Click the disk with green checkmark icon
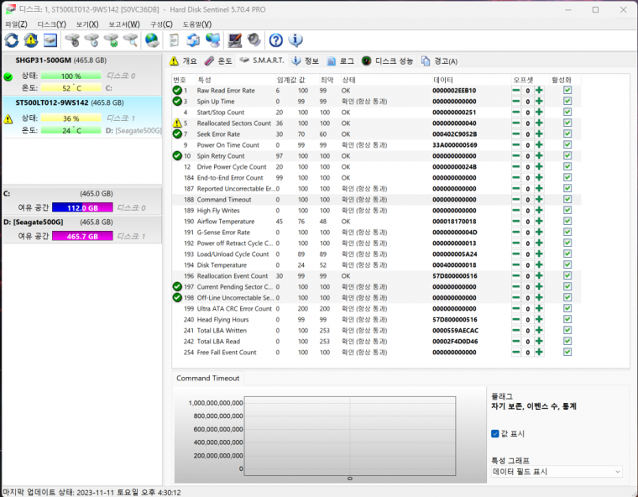This screenshot has height=497, width=638. [111, 40]
